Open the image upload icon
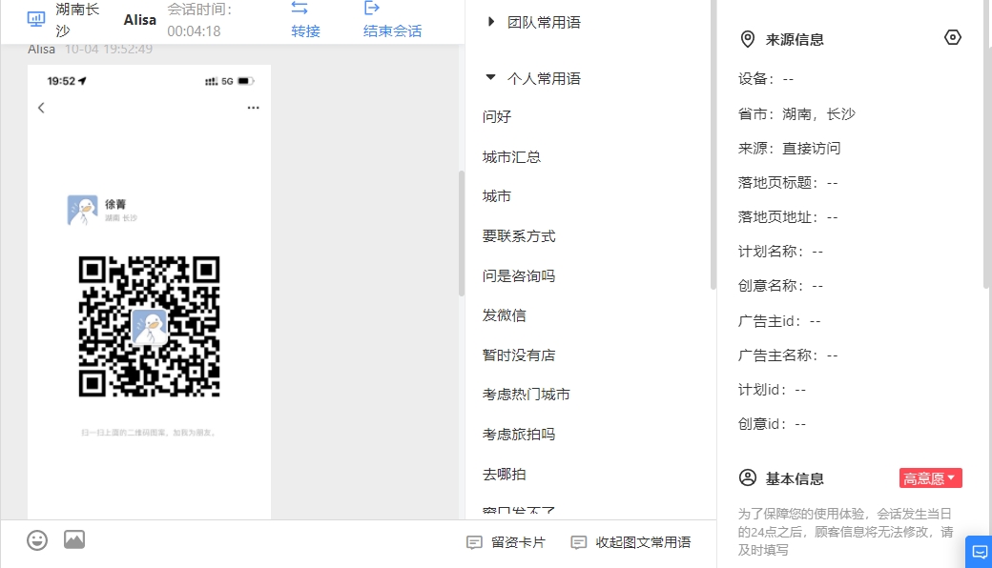The width and height of the screenshot is (992, 568). [74, 539]
